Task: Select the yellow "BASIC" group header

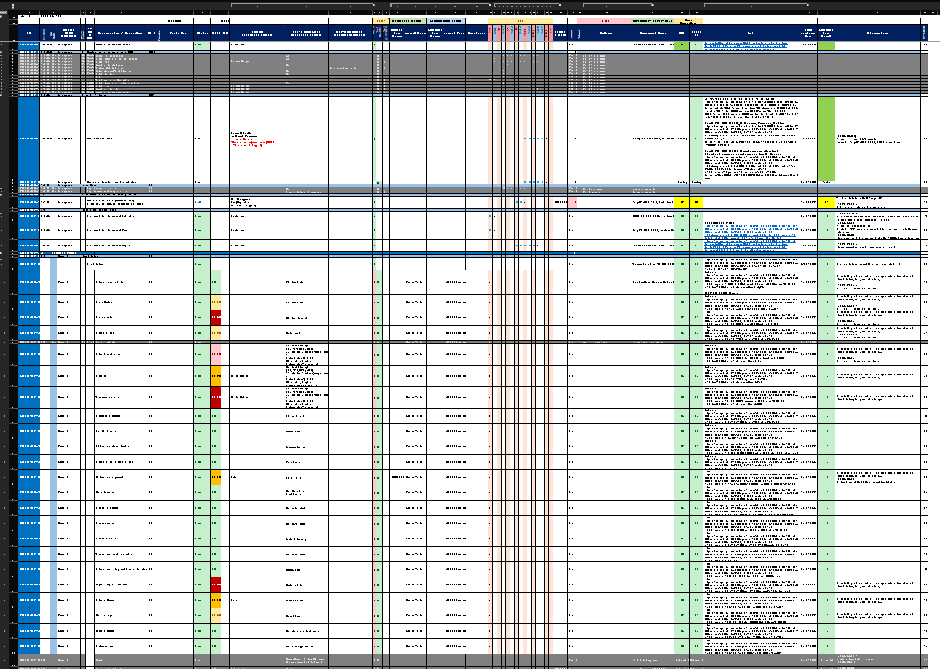Action: (x=380, y=21)
